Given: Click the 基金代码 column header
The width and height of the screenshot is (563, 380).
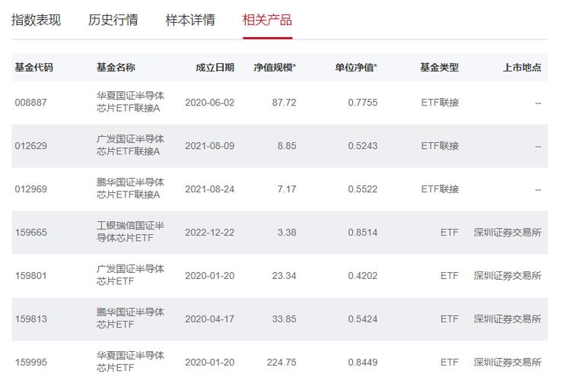Looking at the screenshot, I should coord(33,67).
